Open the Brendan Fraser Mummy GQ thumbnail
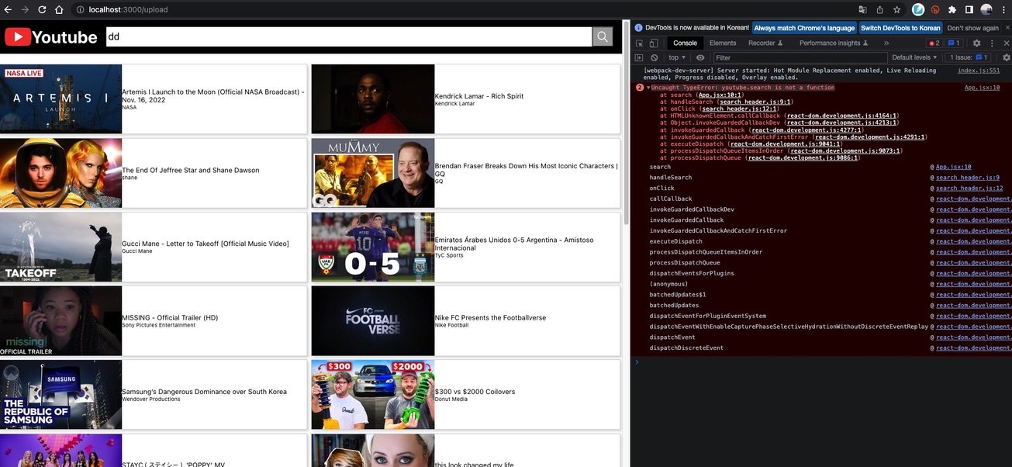1012x467 pixels. [373, 173]
